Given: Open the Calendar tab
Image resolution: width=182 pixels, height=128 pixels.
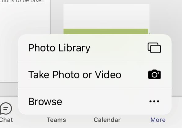Looking at the screenshot, I should (x=107, y=120).
